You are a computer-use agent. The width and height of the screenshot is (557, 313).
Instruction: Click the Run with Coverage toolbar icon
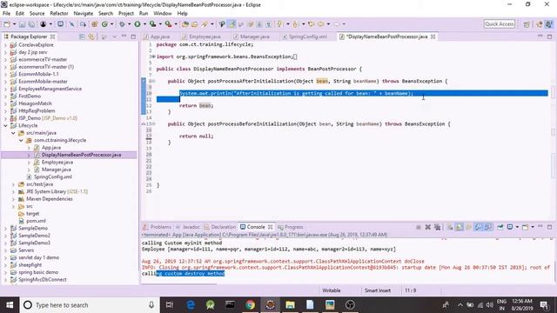pyautogui.click(x=153, y=24)
